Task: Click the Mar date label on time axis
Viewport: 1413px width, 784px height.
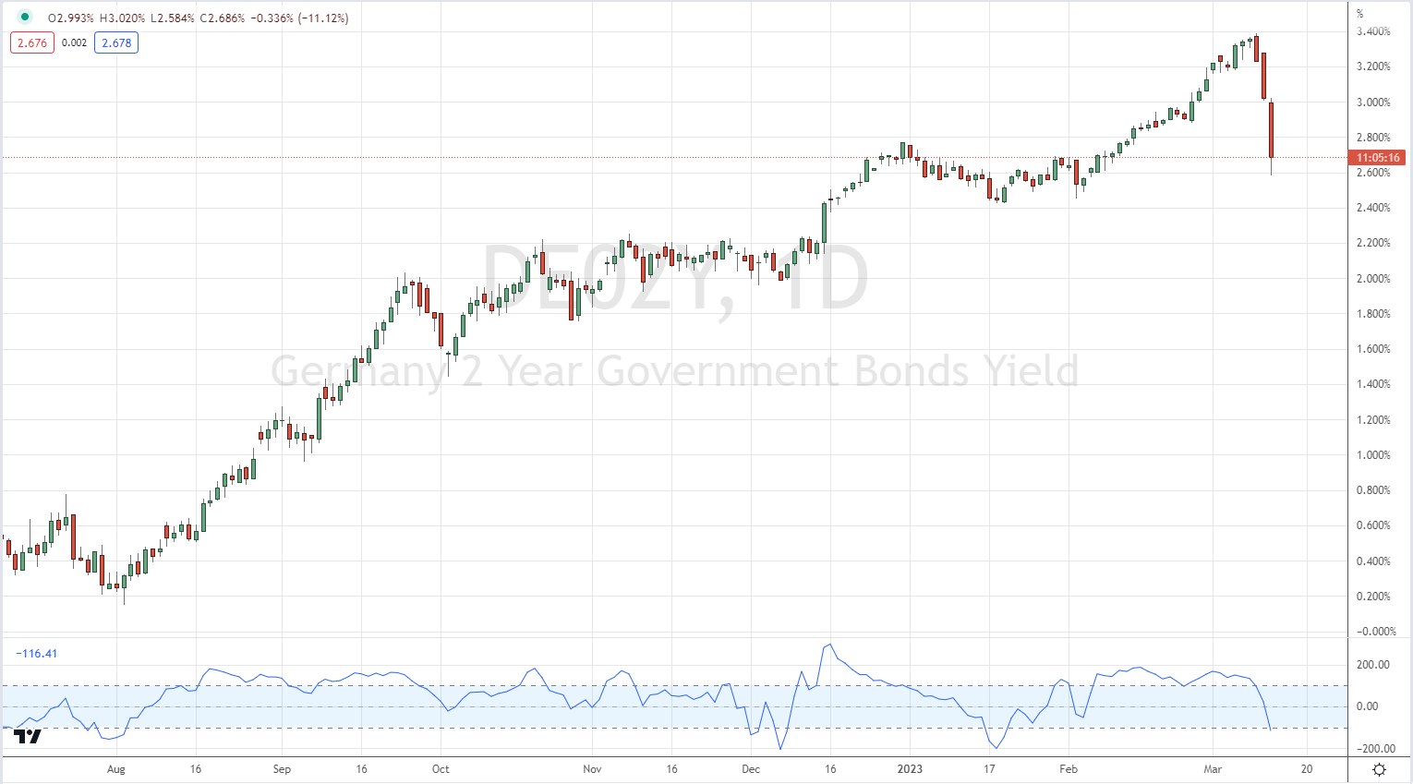Action: (1213, 769)
